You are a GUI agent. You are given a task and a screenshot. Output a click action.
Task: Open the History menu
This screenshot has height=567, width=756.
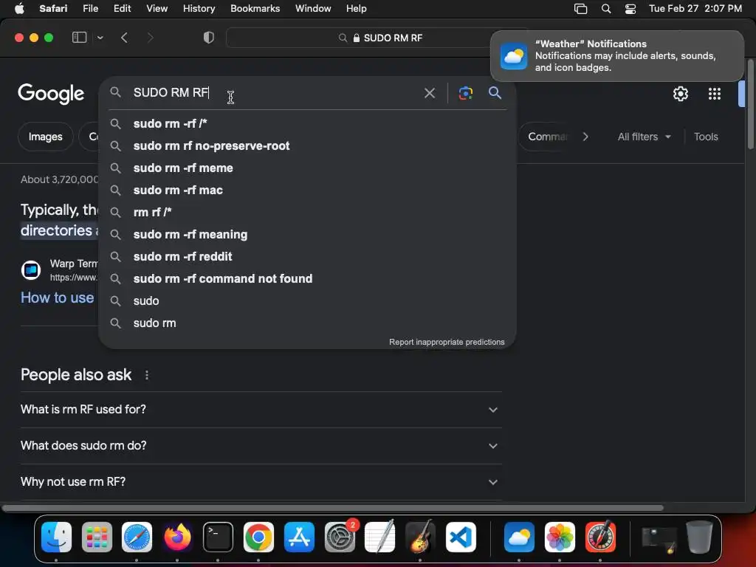(x=199, y=9)
